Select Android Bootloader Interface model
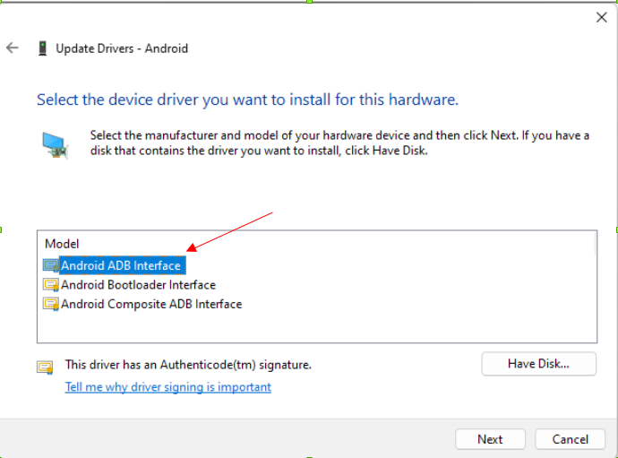 [x=138, y=285]
